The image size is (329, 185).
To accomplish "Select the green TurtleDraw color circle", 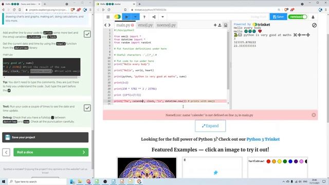I will tap(285, 161).
